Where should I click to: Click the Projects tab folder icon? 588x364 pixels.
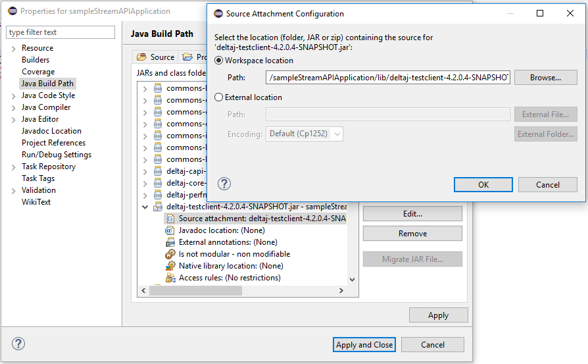tap(187, 57)
